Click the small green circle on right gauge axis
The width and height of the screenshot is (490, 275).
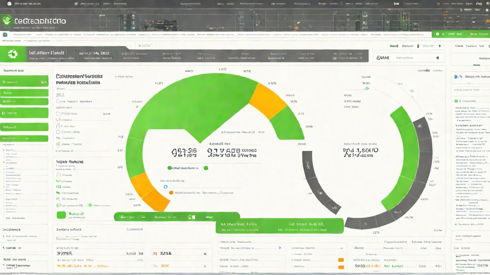point(367,89)
